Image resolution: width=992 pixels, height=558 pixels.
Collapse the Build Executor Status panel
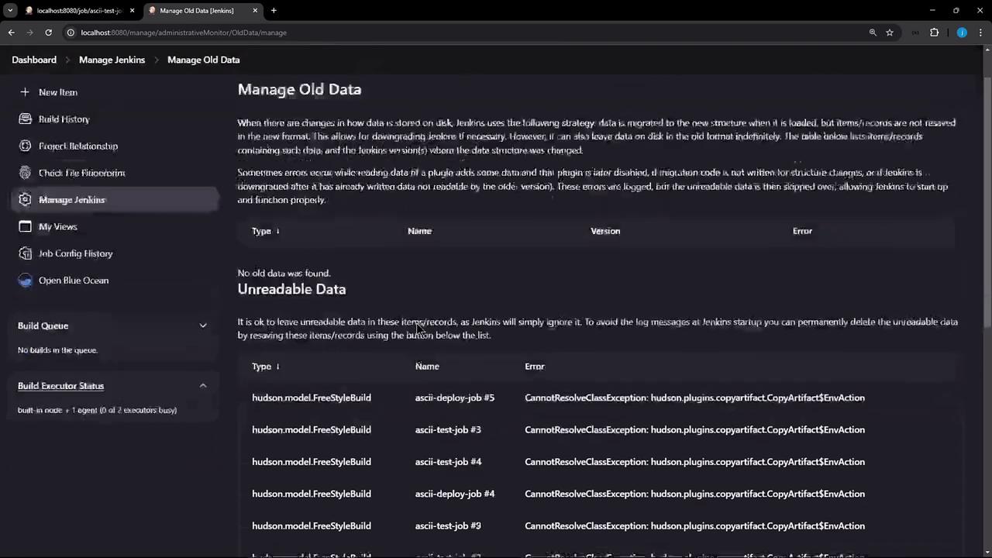click(x=203, y=386)
